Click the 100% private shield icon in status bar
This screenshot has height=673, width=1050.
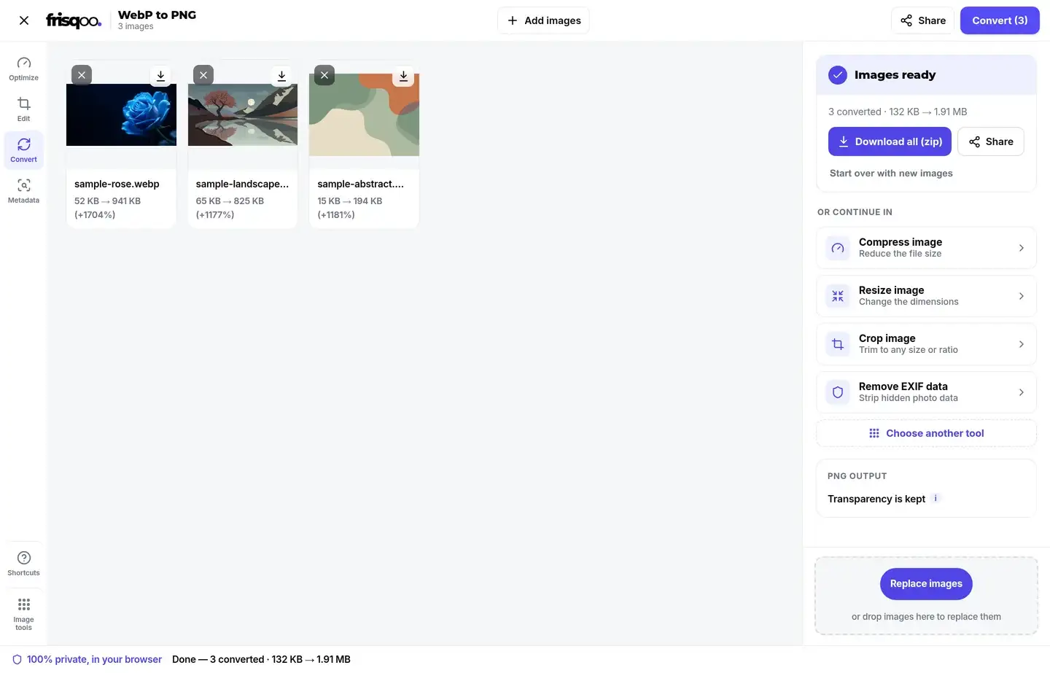click(17, 659)
